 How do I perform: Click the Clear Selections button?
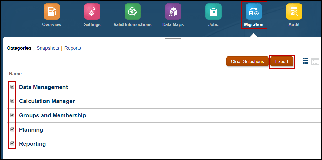tap(247, 61)
